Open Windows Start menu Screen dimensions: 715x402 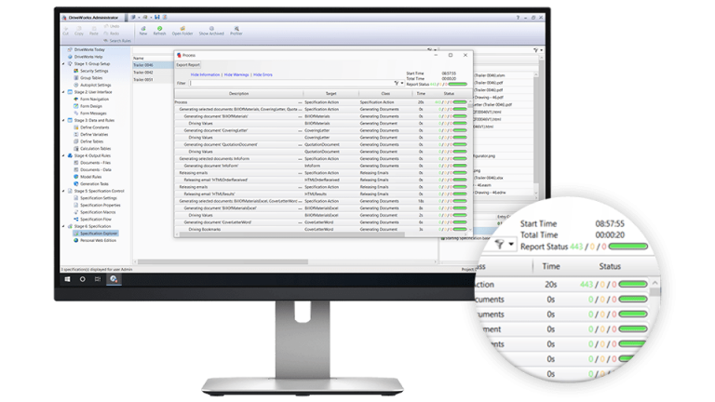(67, 278)
